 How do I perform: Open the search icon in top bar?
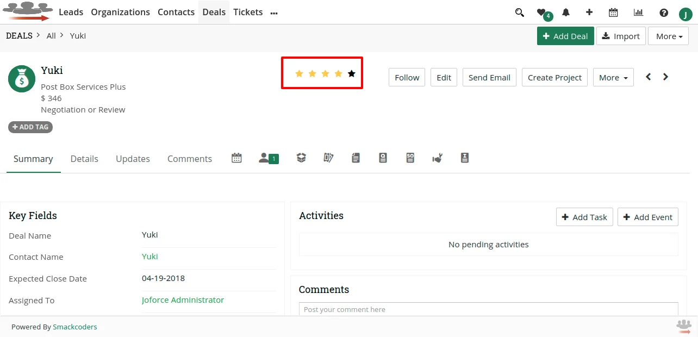519,12
